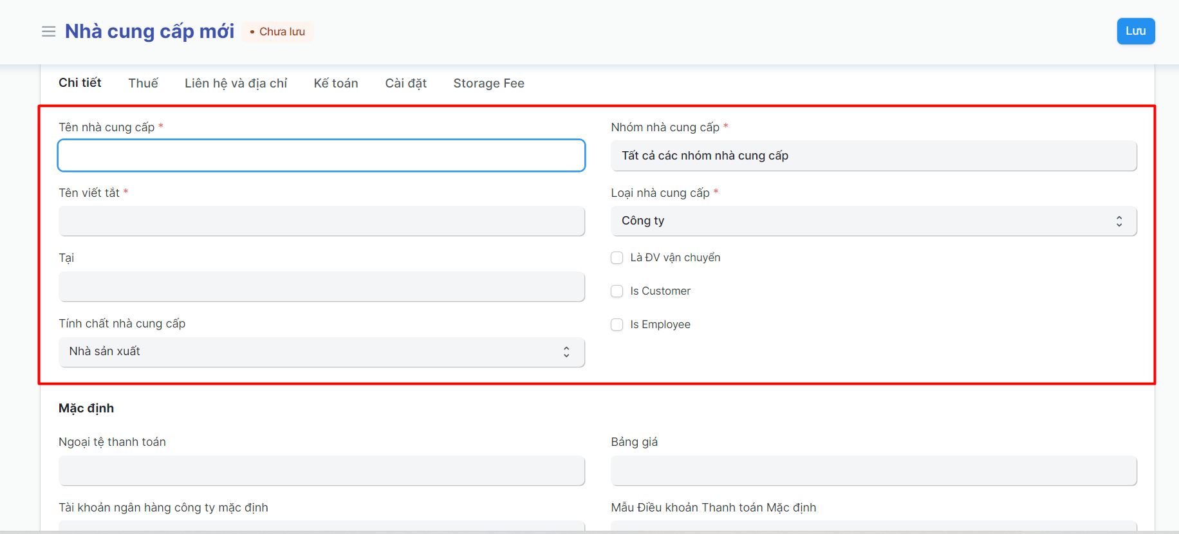Viewport: 1179px width, 534px height.
Task: Open the hamburger sidebar menu icon
Action: pos(48,32)
